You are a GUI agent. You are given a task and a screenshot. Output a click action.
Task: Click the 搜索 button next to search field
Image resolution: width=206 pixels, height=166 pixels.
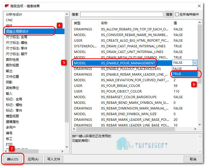(x=169, y=15)
